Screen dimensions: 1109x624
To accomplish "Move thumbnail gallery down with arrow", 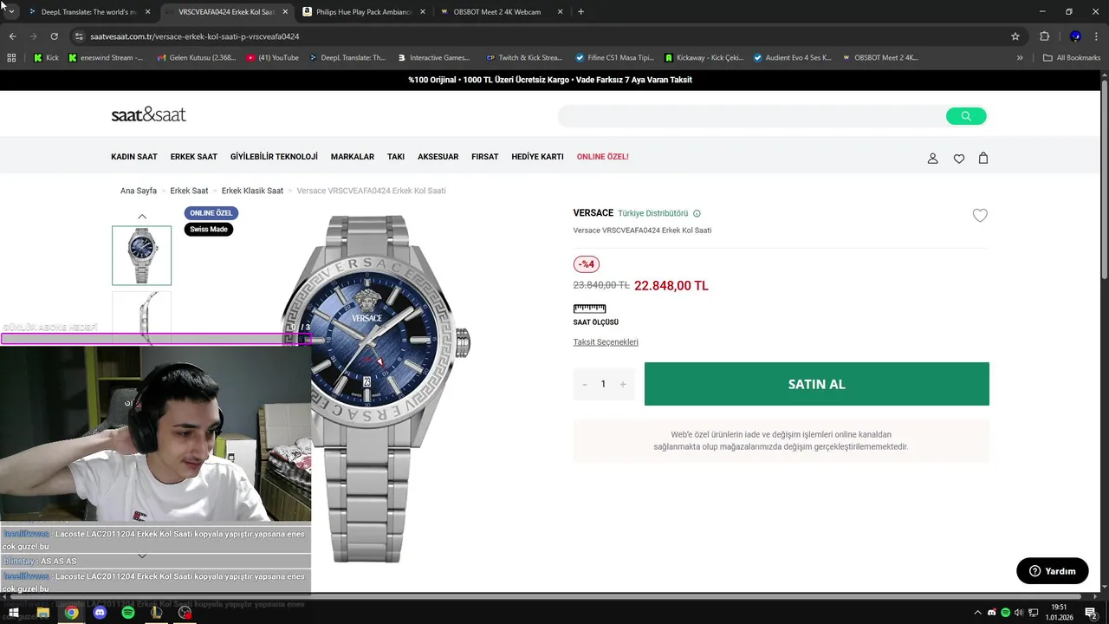I will click(x=142, y=556).
